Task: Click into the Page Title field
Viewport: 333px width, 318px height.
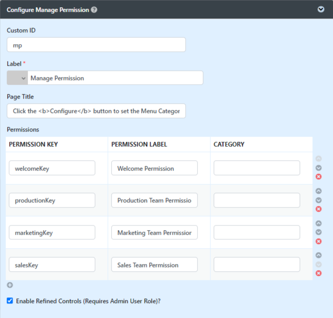Action: click(96, 111)
